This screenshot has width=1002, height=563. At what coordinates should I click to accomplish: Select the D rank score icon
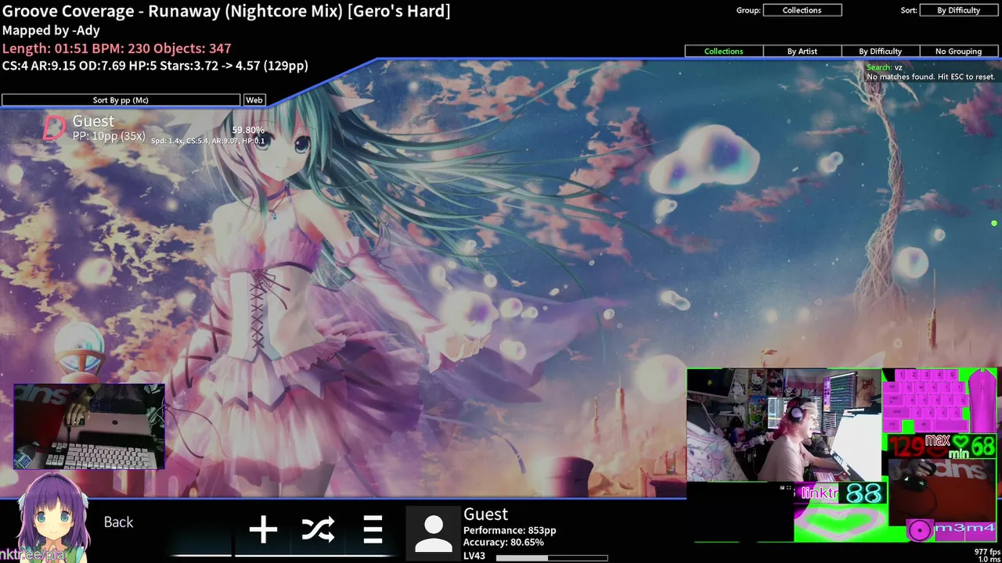(54, 127)
